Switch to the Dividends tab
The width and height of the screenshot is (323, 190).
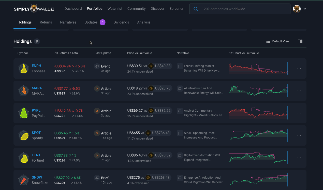pyautogui.click(x=121, y=22)
